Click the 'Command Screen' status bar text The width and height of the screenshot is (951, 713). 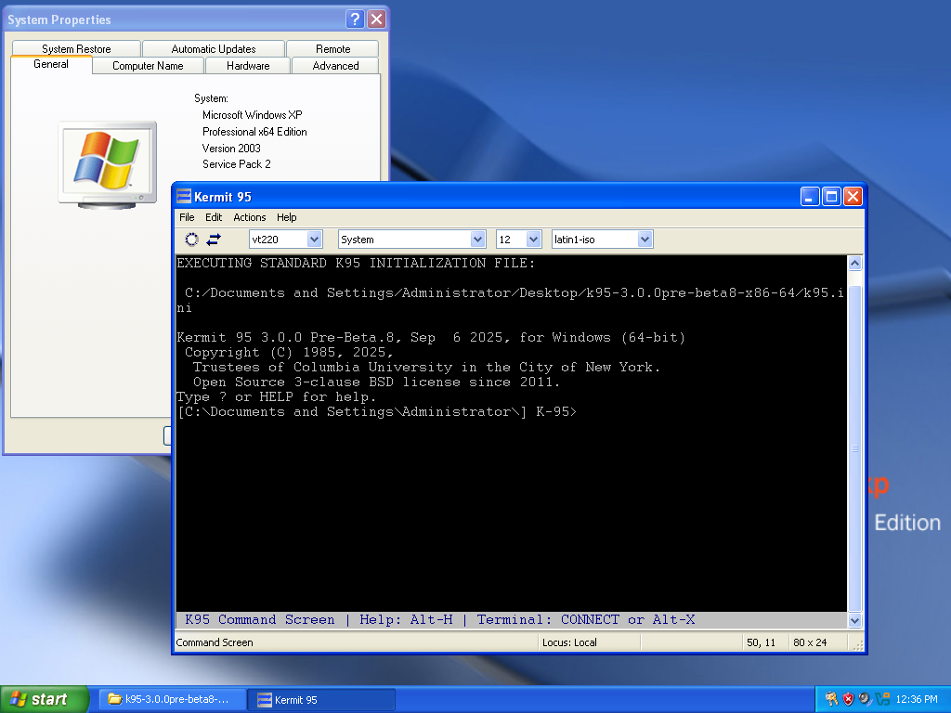pyautogui.click(x=215, y=642)
